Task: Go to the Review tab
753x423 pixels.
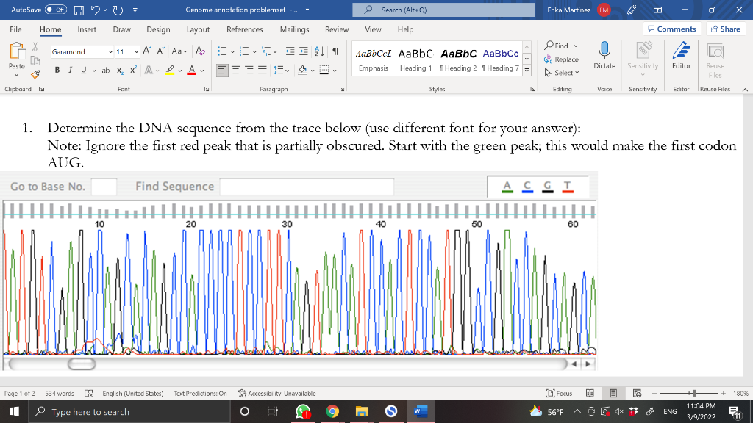Action: 337,29
